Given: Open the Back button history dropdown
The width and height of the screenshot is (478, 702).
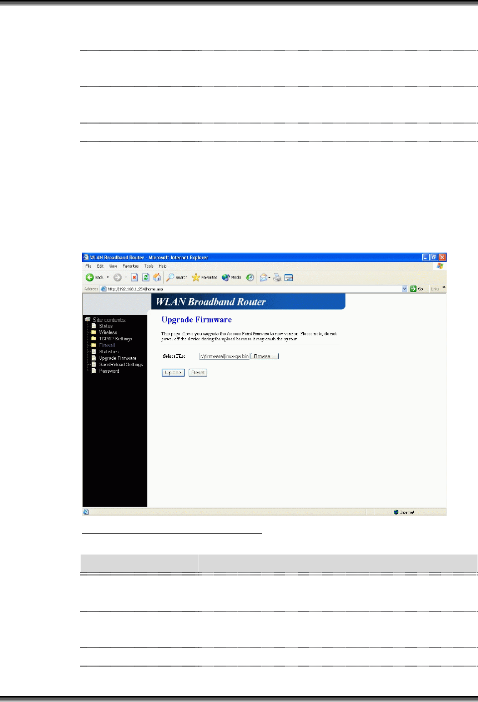Looking at the screenshot, I should pyautogui.click(x=108, y=278).
